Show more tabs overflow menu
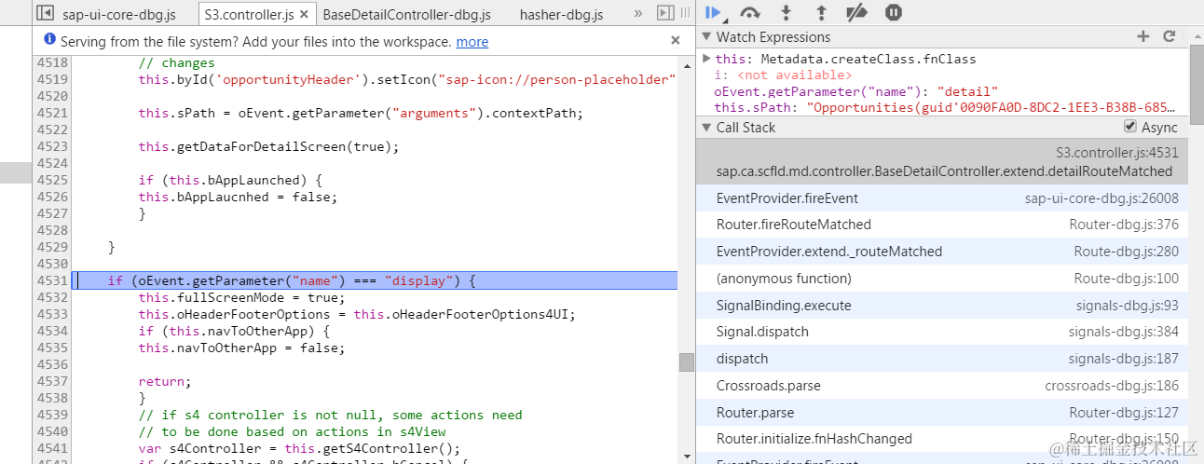 click(x=638, y=13)
